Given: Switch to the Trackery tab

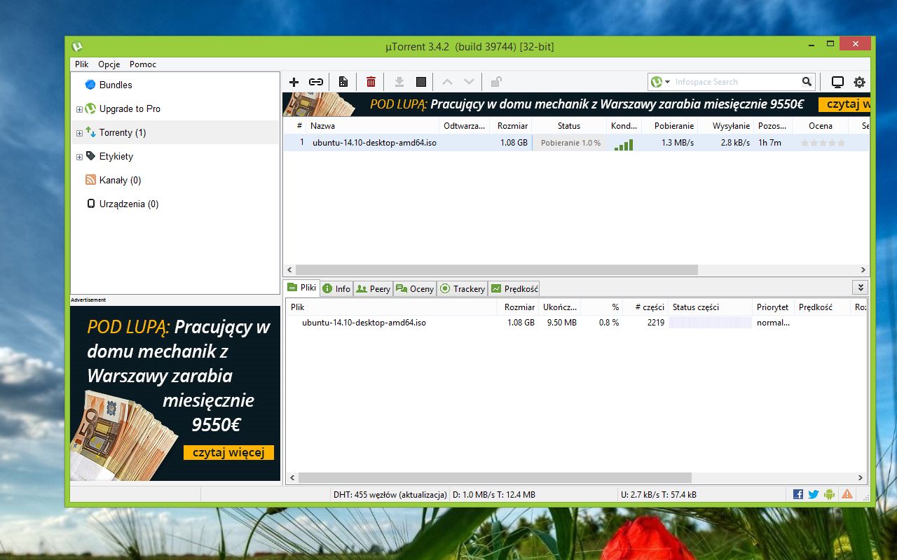Looking at the screenshot, I should 462,288.
